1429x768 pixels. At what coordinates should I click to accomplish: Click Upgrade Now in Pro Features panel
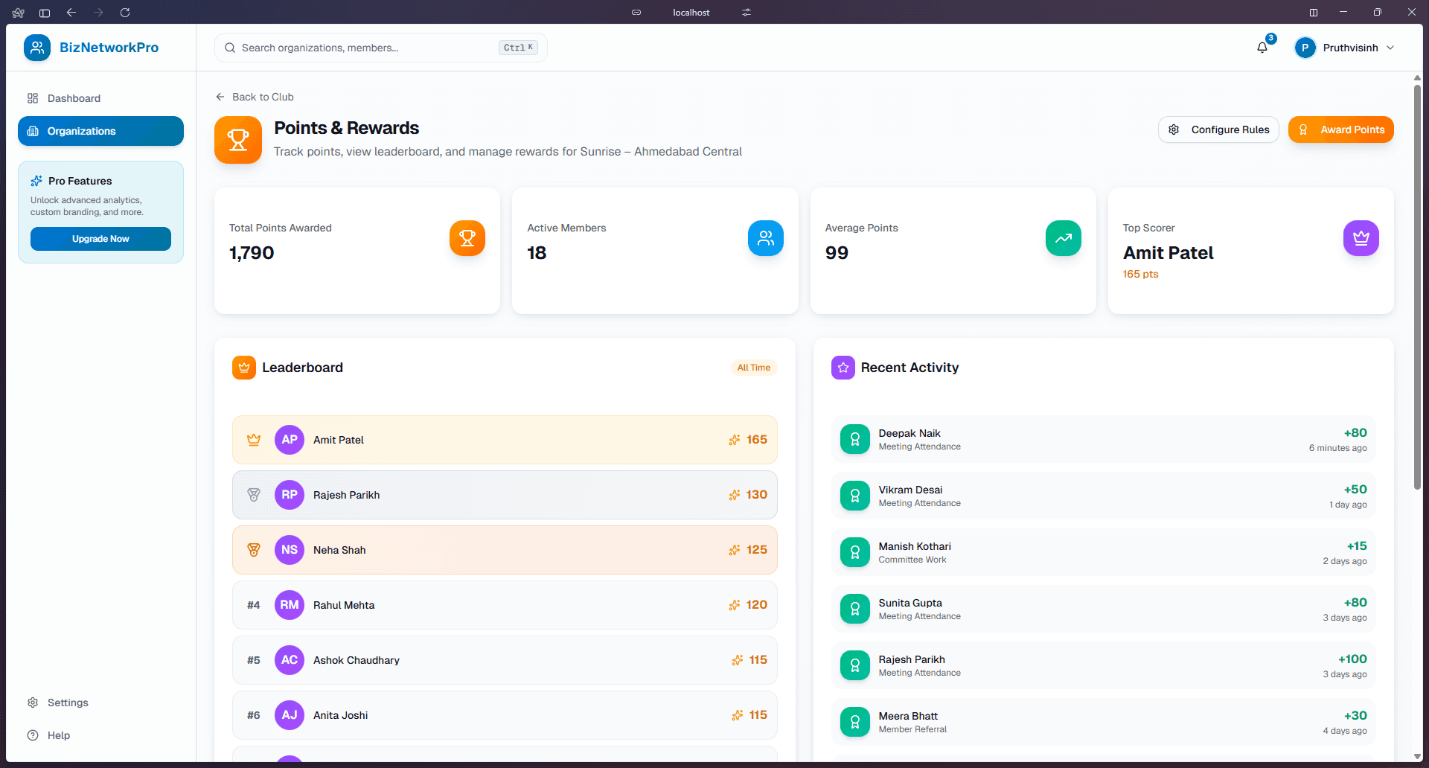pyautogui.click(x=100, y=239)
